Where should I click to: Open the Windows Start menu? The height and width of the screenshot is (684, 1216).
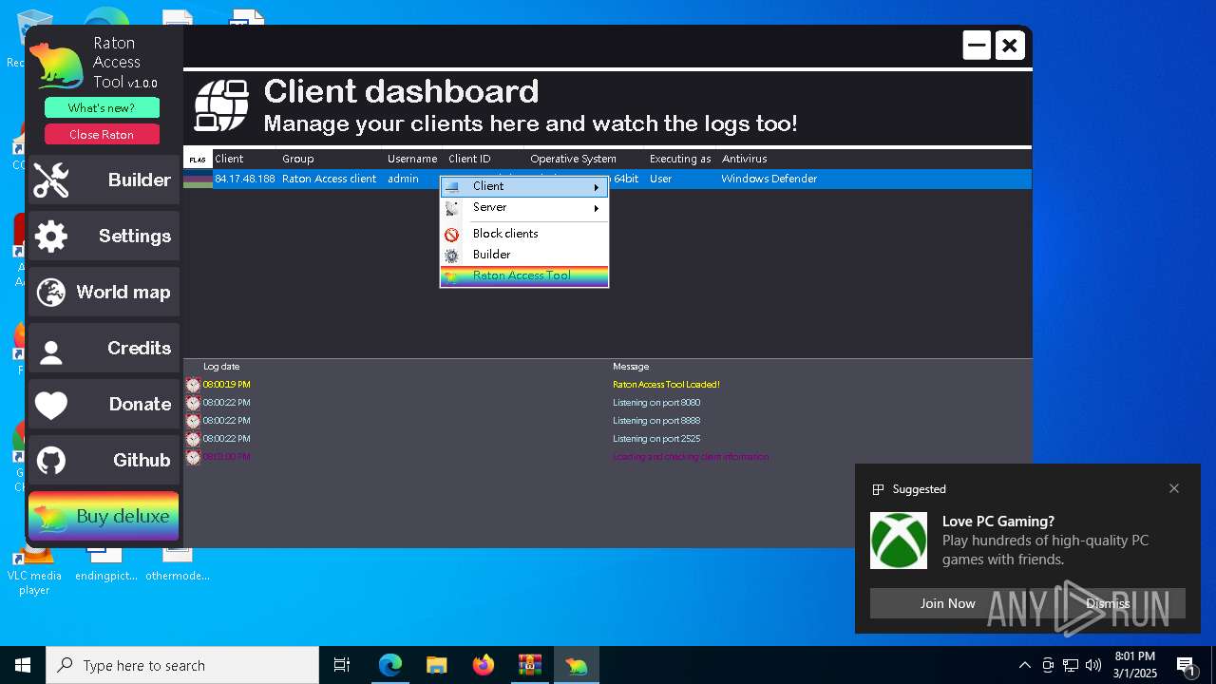[x=23, y=665]
